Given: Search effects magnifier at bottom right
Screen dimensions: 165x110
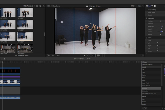Looking at the screenshot, I should (x=162, y=108).
